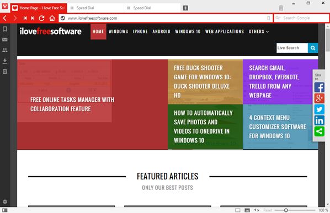Share the page on Google Plus
The image size is (330, 213).
click(319, 98)
